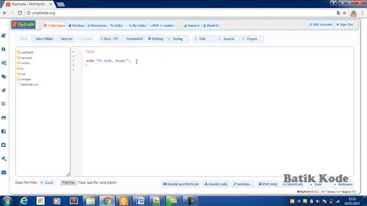Image resolution: width=367 pixels, height=206 pixels.
Task: Bookmark the page with the star icon
Action: click(345, 13)
